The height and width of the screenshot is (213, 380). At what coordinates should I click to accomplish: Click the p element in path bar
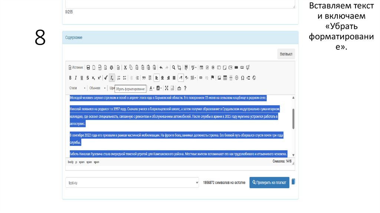coord(76,162)
